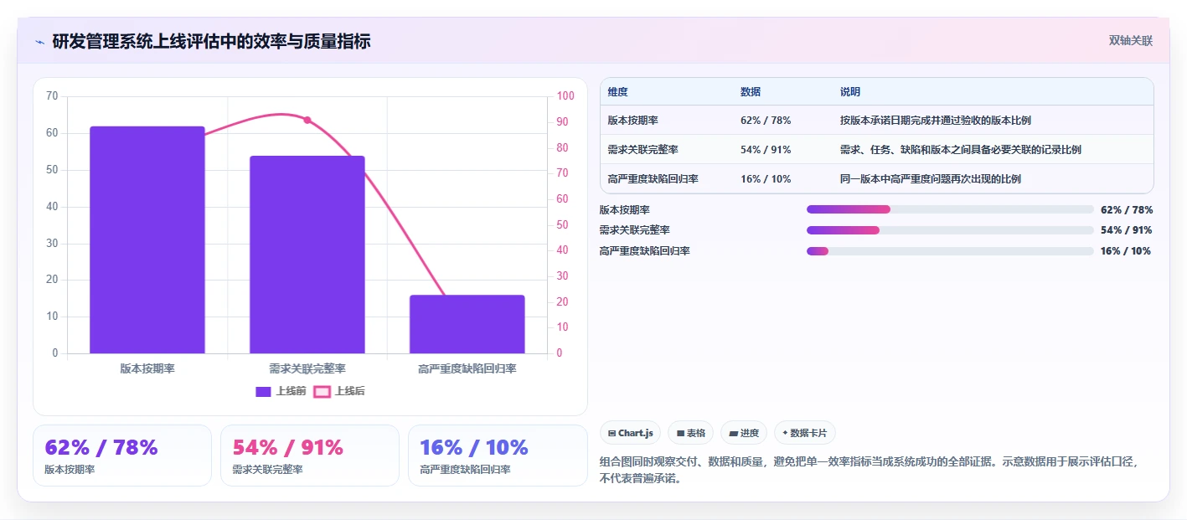Click the 54% / 91% value beside the progress bar

click(1127, 230)
